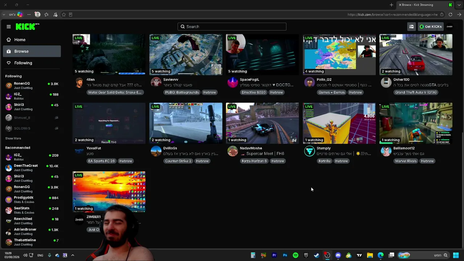Go to Home in the sidebar

click(x=32, y=40)
